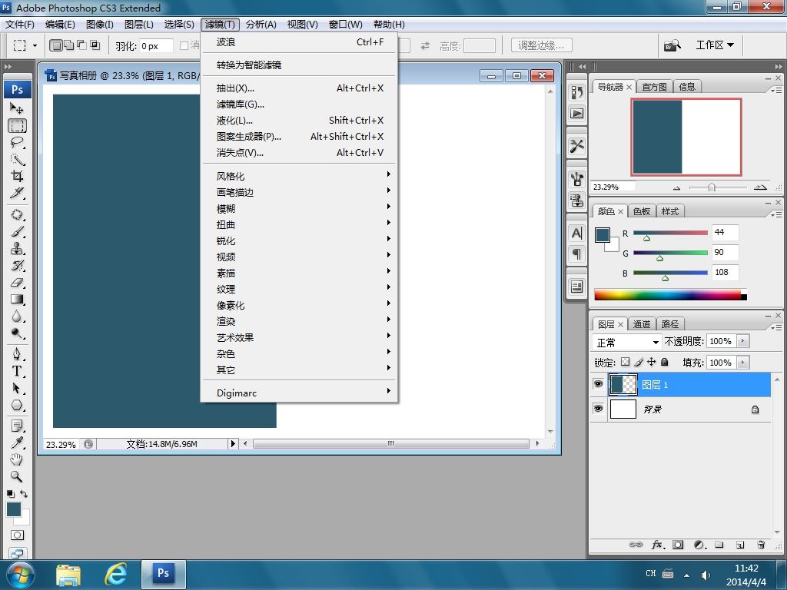Viewport: 787px width, 590px height.
Task: Expand the 风格化 filter submenu
Action: (299, 176)
